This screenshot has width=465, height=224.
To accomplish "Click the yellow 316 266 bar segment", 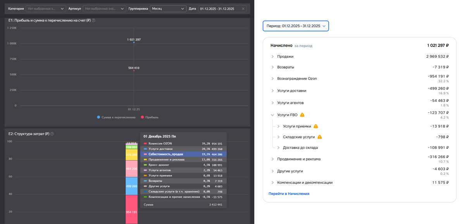I will tap(132, 155).
